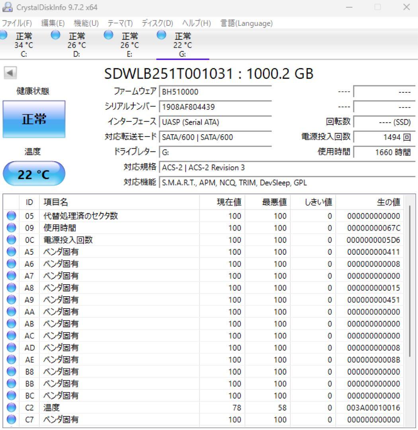Click the back arrow above 健康状態
Image resolution: width=418 pixels, height=430 pixels.
click(x=10, y=73)
